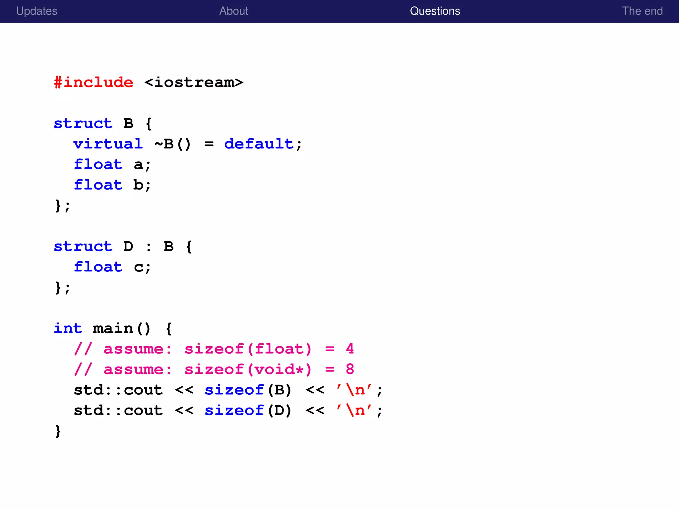Click the default keyword in struct B
This screenshot has width=679, height=509.
click(259, 144)
